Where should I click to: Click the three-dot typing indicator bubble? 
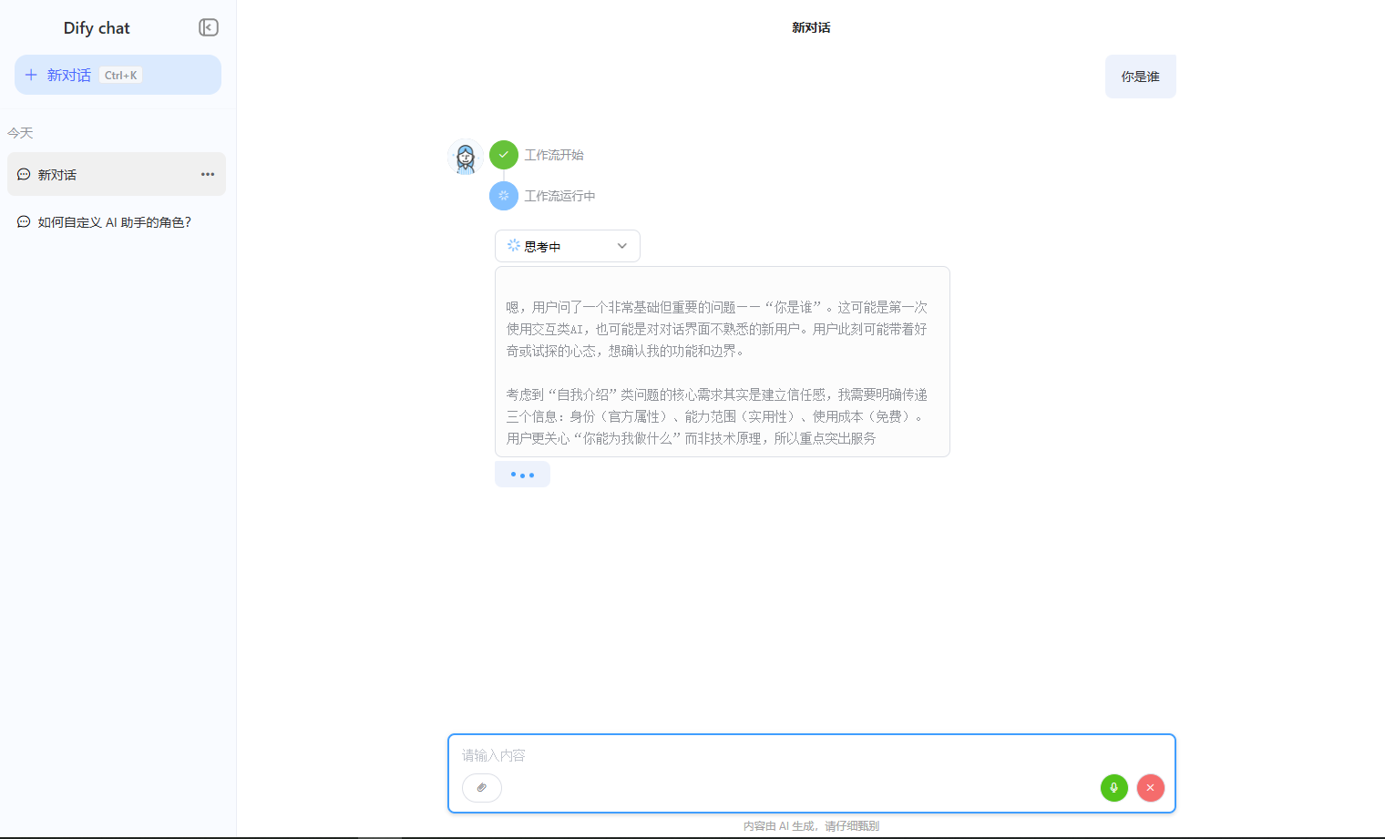click(x=522, y=475)
